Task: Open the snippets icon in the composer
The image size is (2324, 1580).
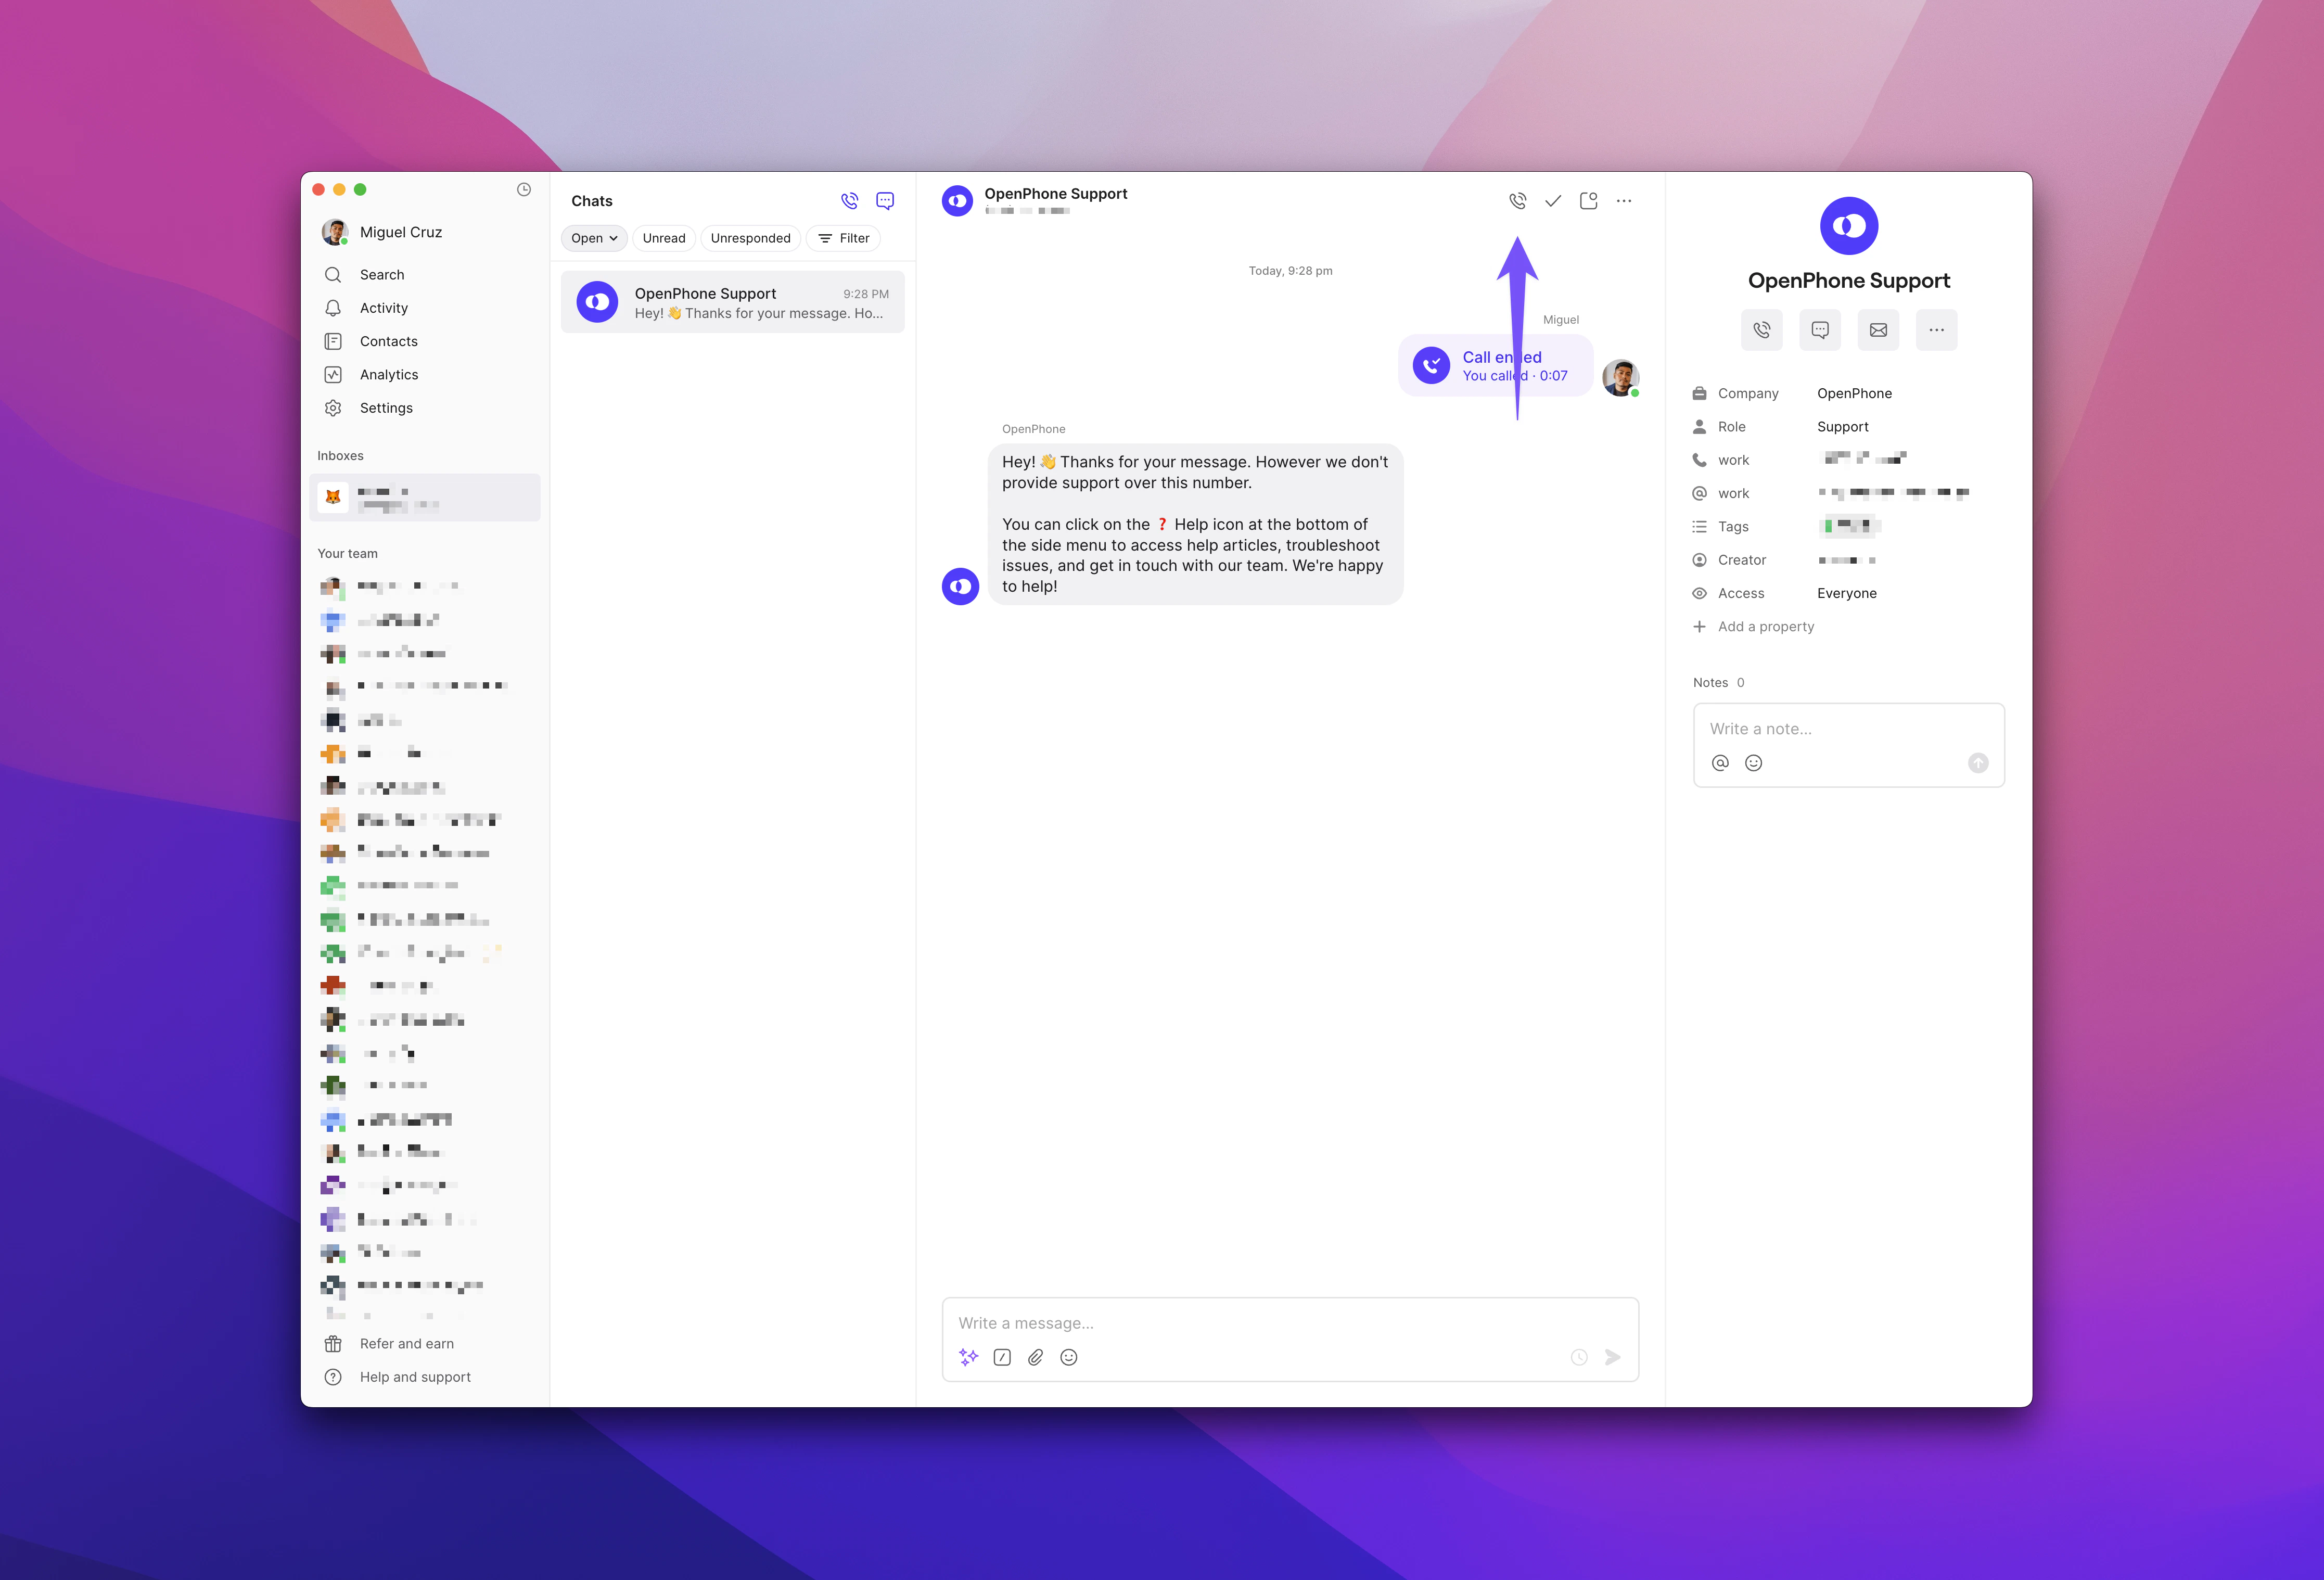Action: [x=1001, y=1357]
